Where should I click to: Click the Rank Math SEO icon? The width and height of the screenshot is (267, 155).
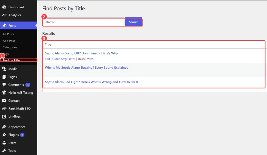(x=4, y=109)
